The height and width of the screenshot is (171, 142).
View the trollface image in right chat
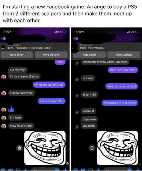pos(117,148)
